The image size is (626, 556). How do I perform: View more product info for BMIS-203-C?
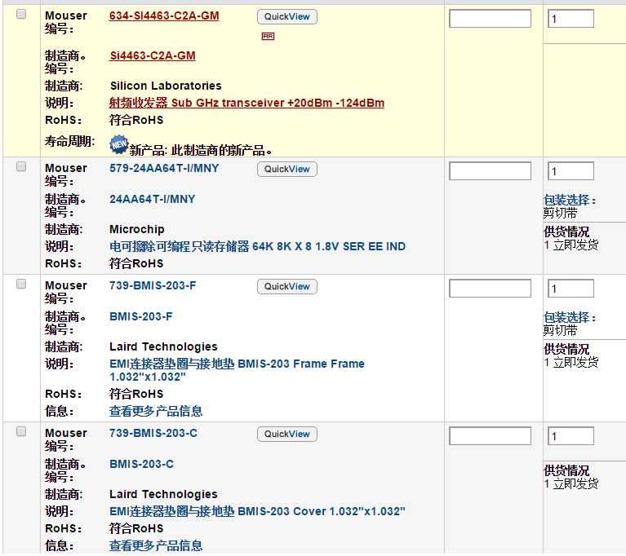point(156,545)
